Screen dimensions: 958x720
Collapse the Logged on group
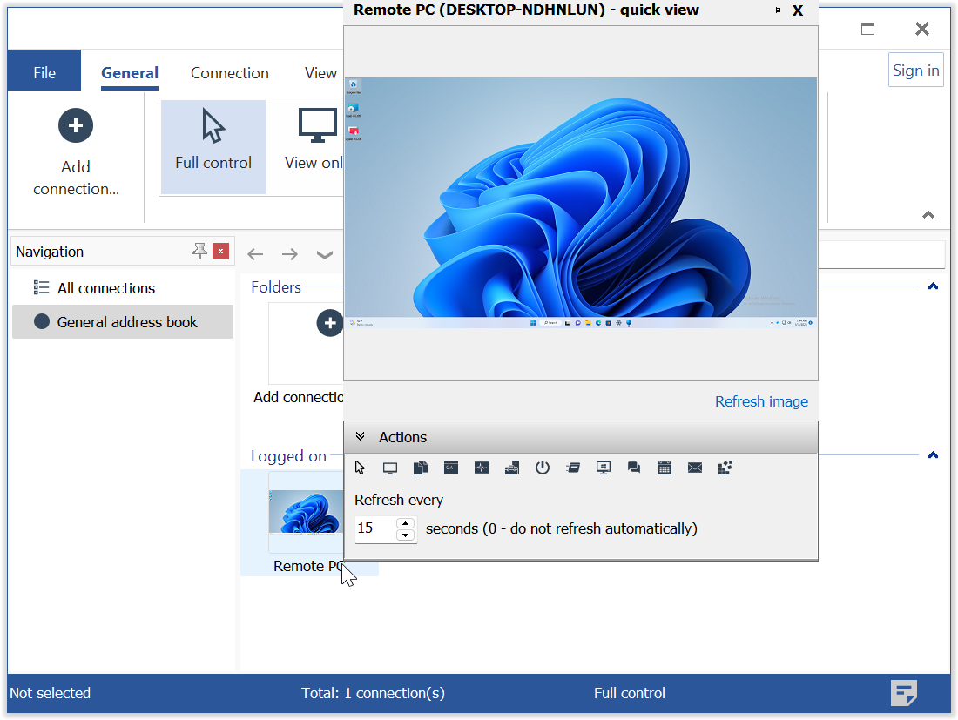click(933, 455)
